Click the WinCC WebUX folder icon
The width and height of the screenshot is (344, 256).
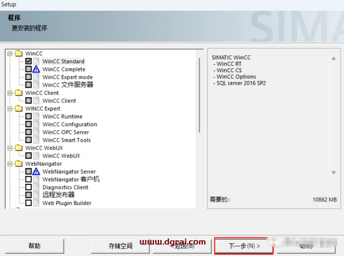click(19, 148)
